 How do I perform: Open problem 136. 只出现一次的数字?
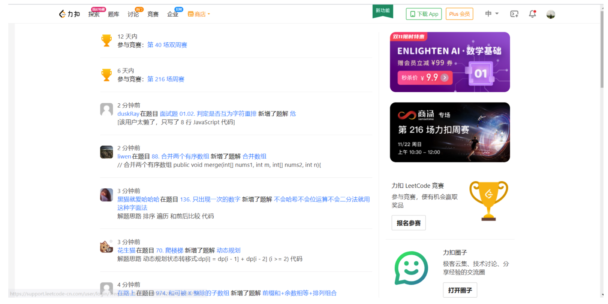(x=210, y=200)
